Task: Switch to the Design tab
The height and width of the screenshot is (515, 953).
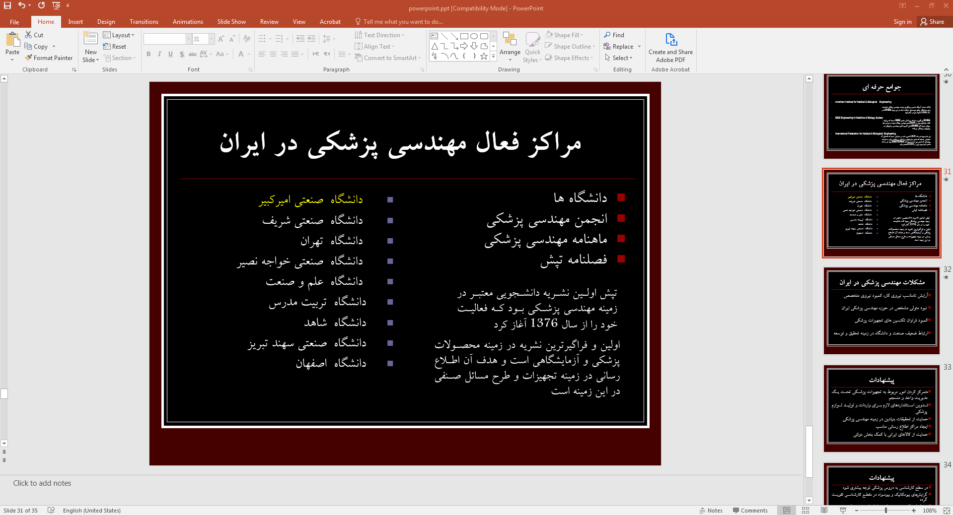Action: pyautogui.click(x=106, y=22)
